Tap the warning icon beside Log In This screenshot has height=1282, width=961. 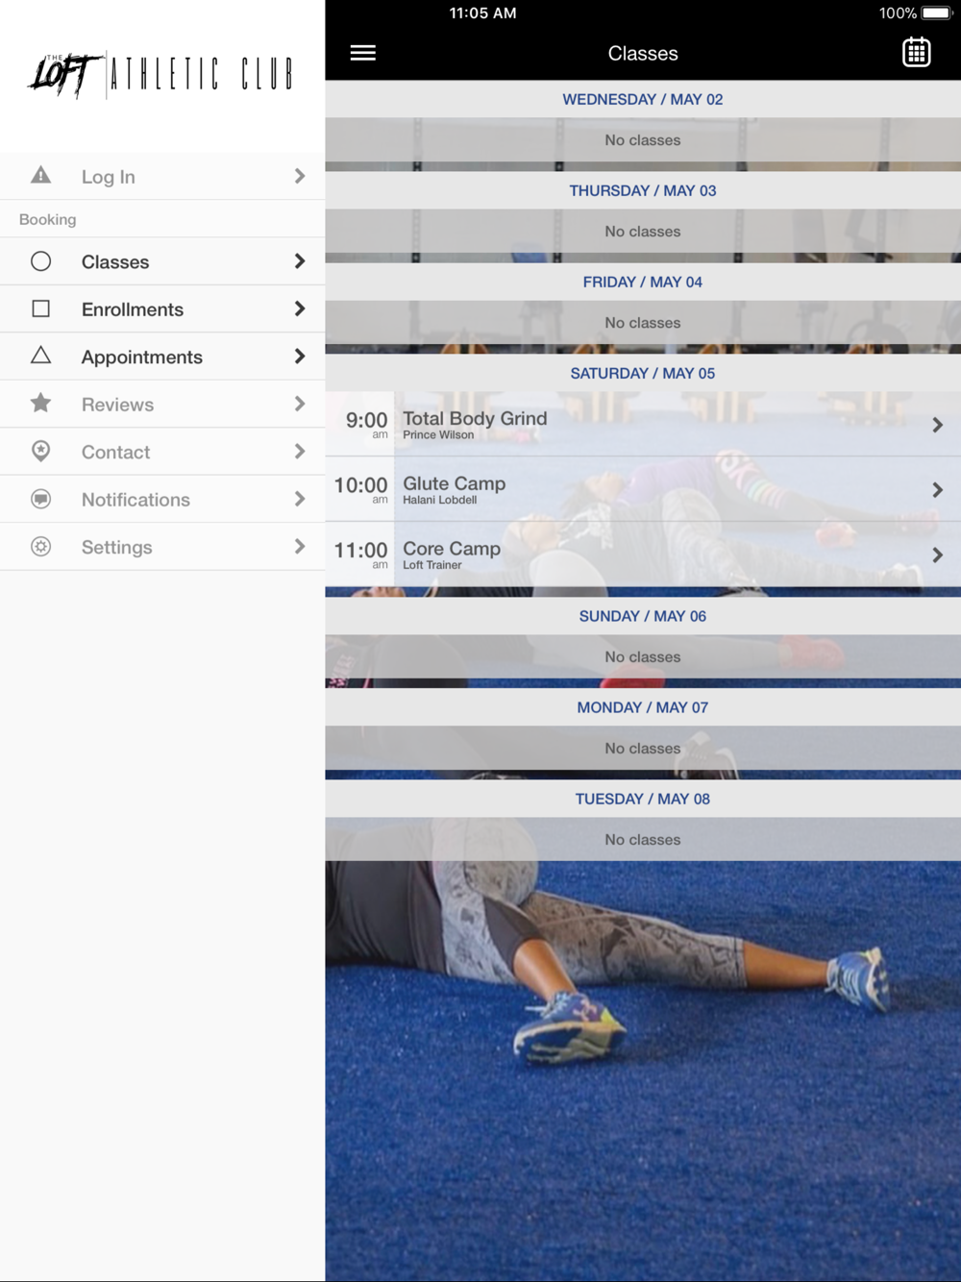tap(40, 175)
